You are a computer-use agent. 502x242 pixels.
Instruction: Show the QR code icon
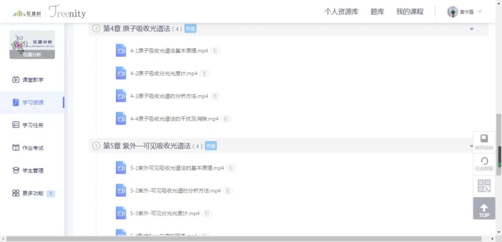click(x=484, y=186)
